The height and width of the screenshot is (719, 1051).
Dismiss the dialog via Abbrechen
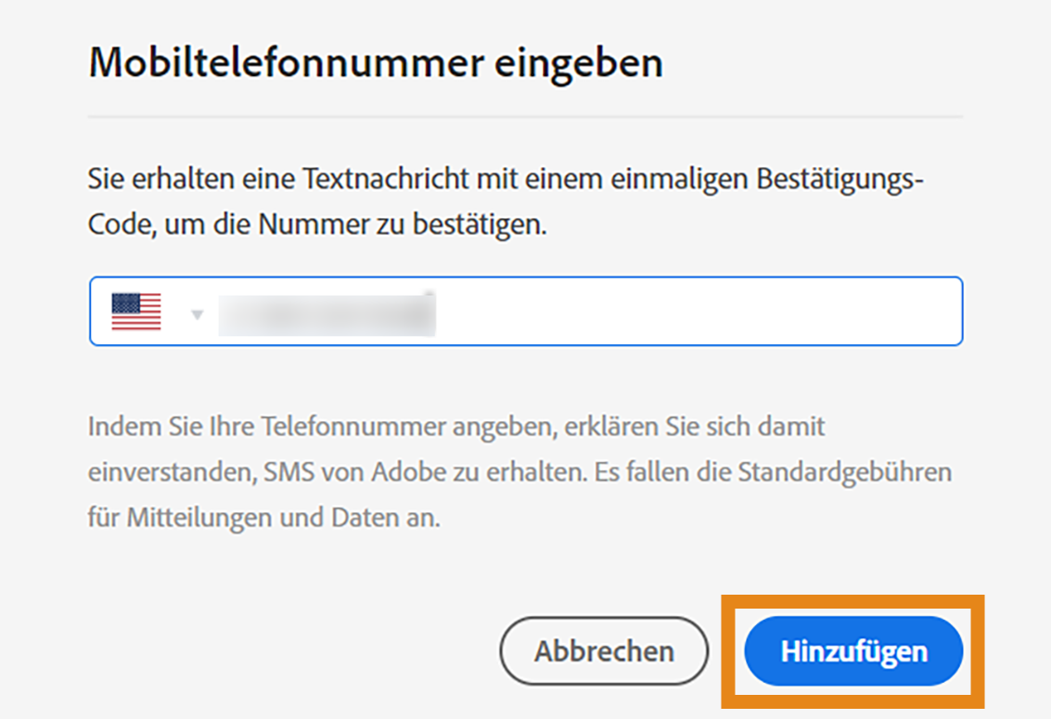click(603, 650)
